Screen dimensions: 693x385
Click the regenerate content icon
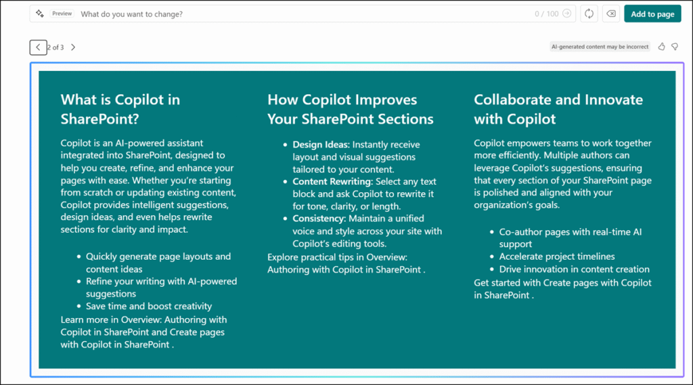(589, 14)
